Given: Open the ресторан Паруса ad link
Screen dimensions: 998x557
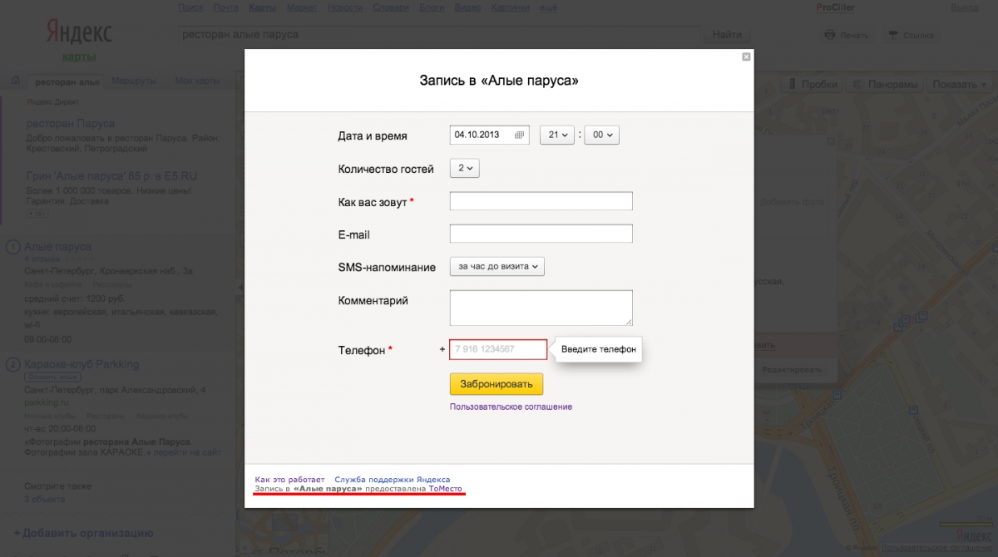Looking at the screenshot, I should pos(71,123).
